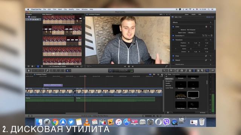The width and height of the screenshot is (241, 135).
Task: Click the Spotlight search icon in menu bar
Action: (x=209, y=9)
